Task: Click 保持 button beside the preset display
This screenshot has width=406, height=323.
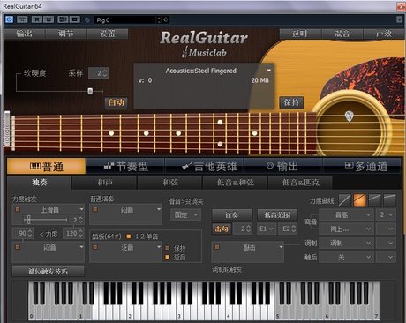Action: click(x=291, y=102)
